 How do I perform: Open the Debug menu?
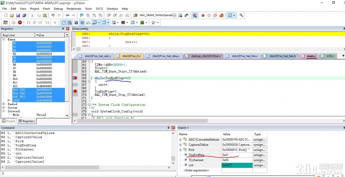coord(58,9)
